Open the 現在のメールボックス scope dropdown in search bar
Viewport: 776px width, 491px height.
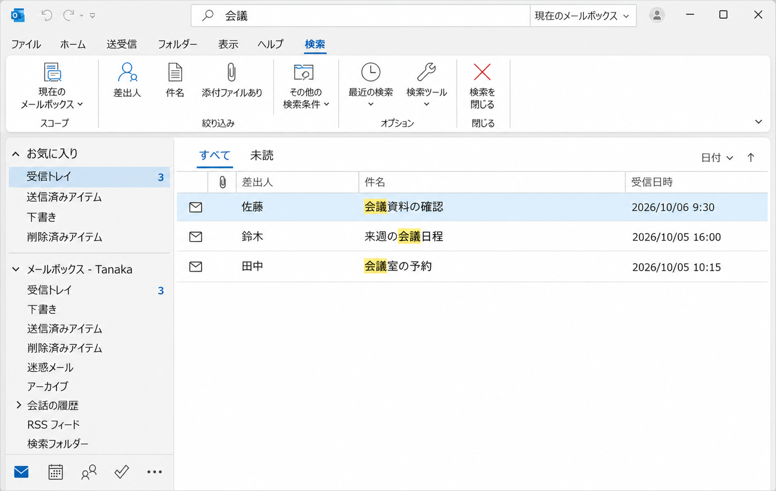pos(582,16)
